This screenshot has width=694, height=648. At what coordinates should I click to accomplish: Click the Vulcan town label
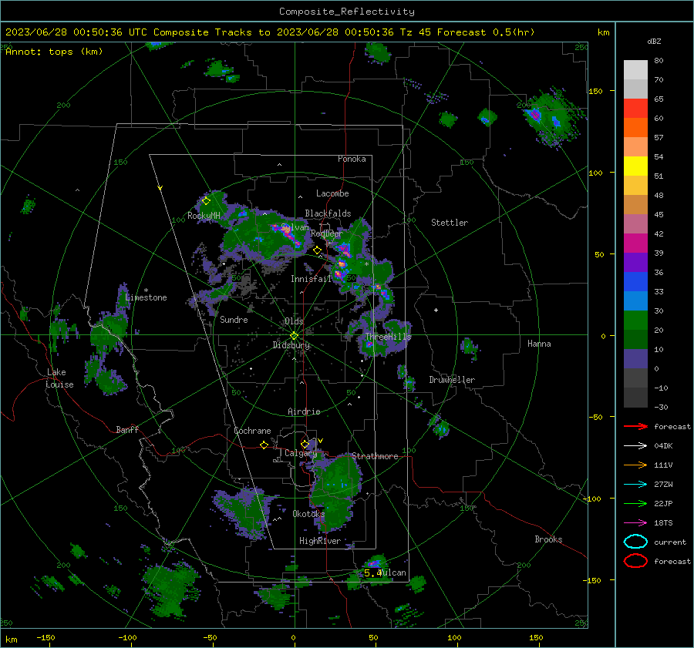pyautogui.click(x=393, y=572)
